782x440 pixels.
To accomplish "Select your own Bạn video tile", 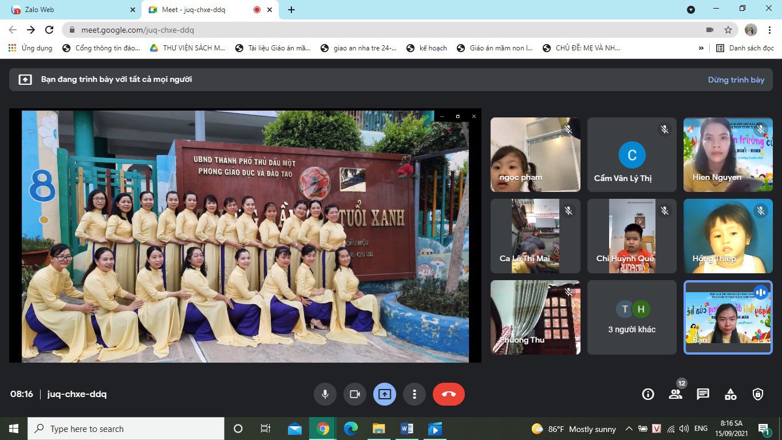I will coord(728,317).
